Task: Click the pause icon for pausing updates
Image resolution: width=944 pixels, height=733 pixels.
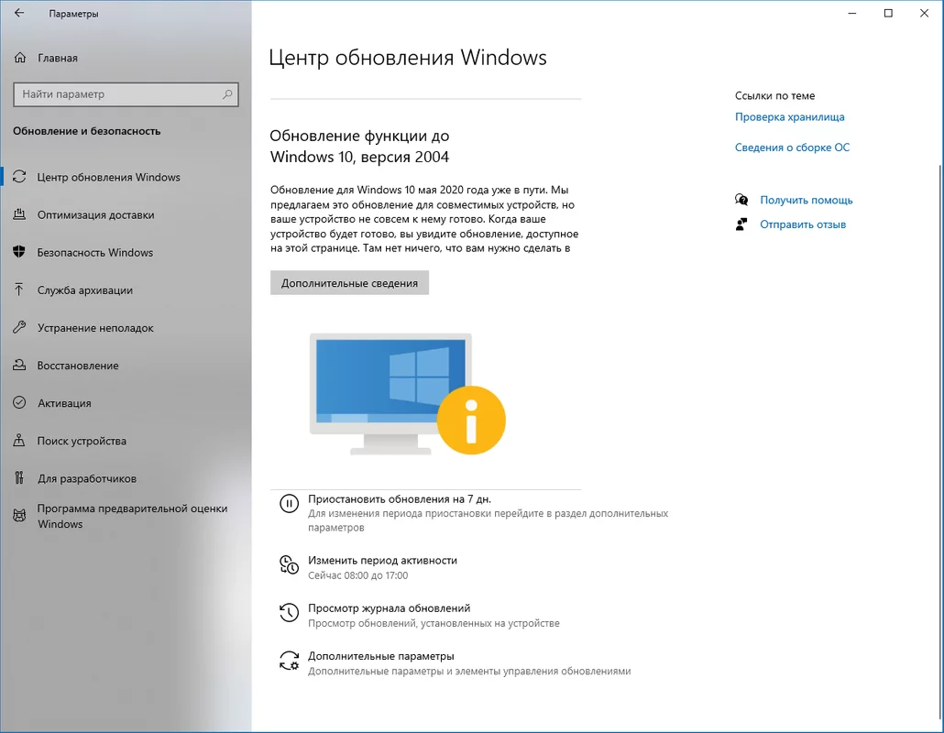Action: point(289,503)
